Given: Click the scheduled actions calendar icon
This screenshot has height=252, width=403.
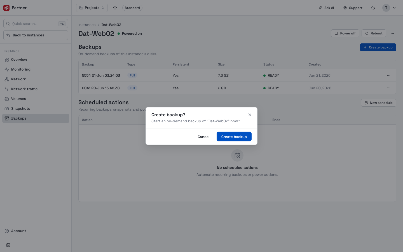Looking at the screenshot, I should [x=237, y=155].
